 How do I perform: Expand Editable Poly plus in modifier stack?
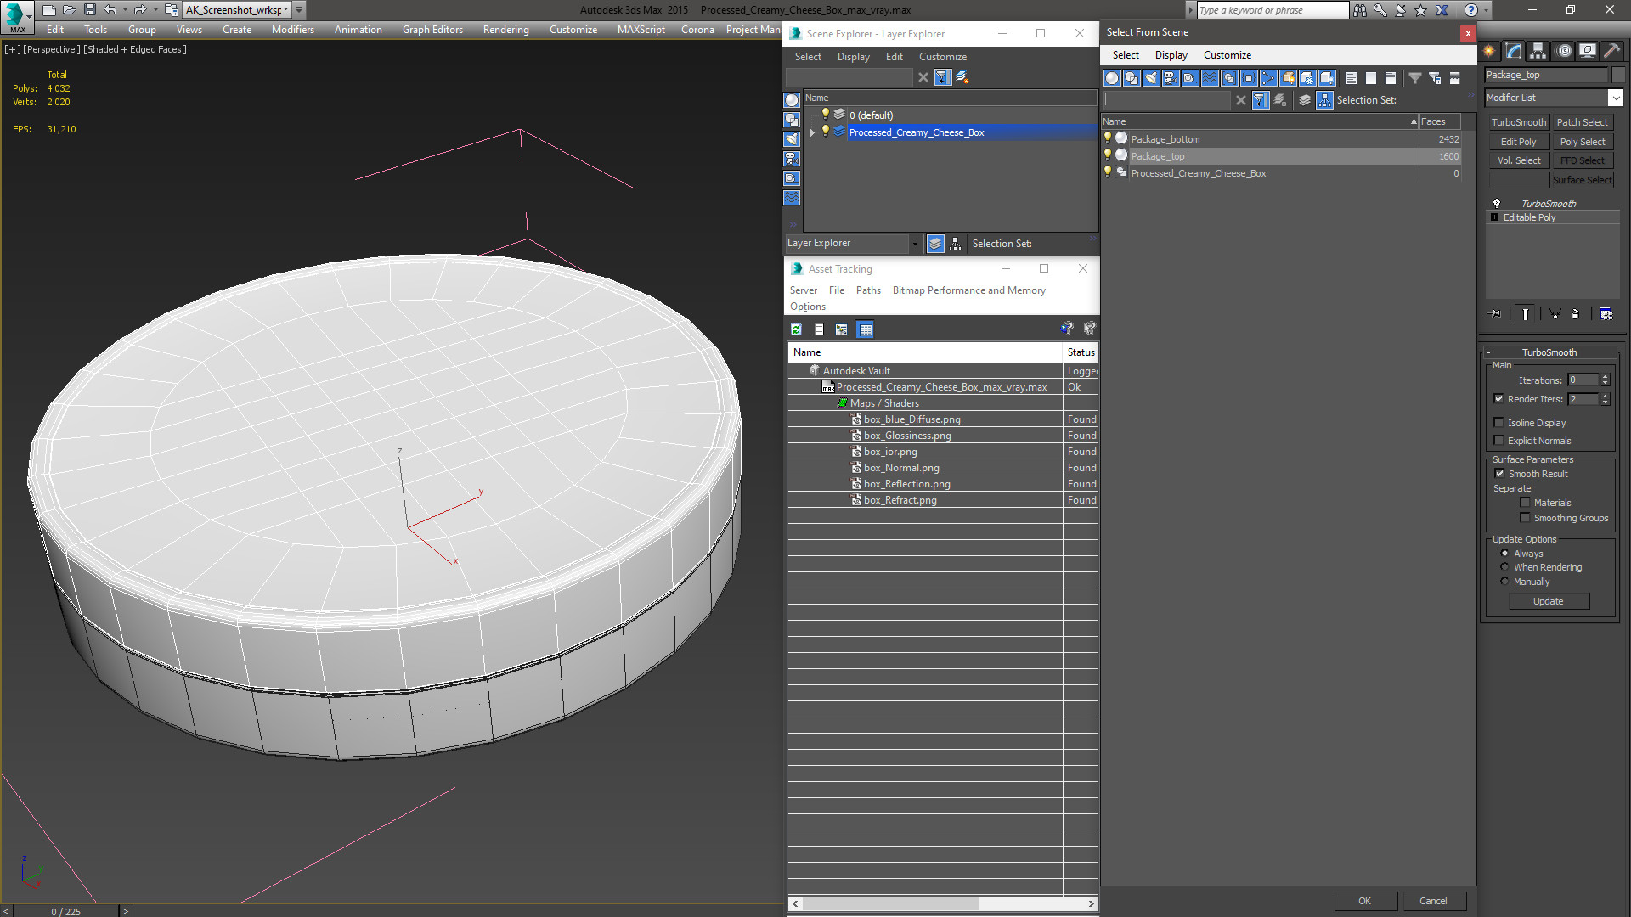pyautogui.click(x=1495, y=217)
